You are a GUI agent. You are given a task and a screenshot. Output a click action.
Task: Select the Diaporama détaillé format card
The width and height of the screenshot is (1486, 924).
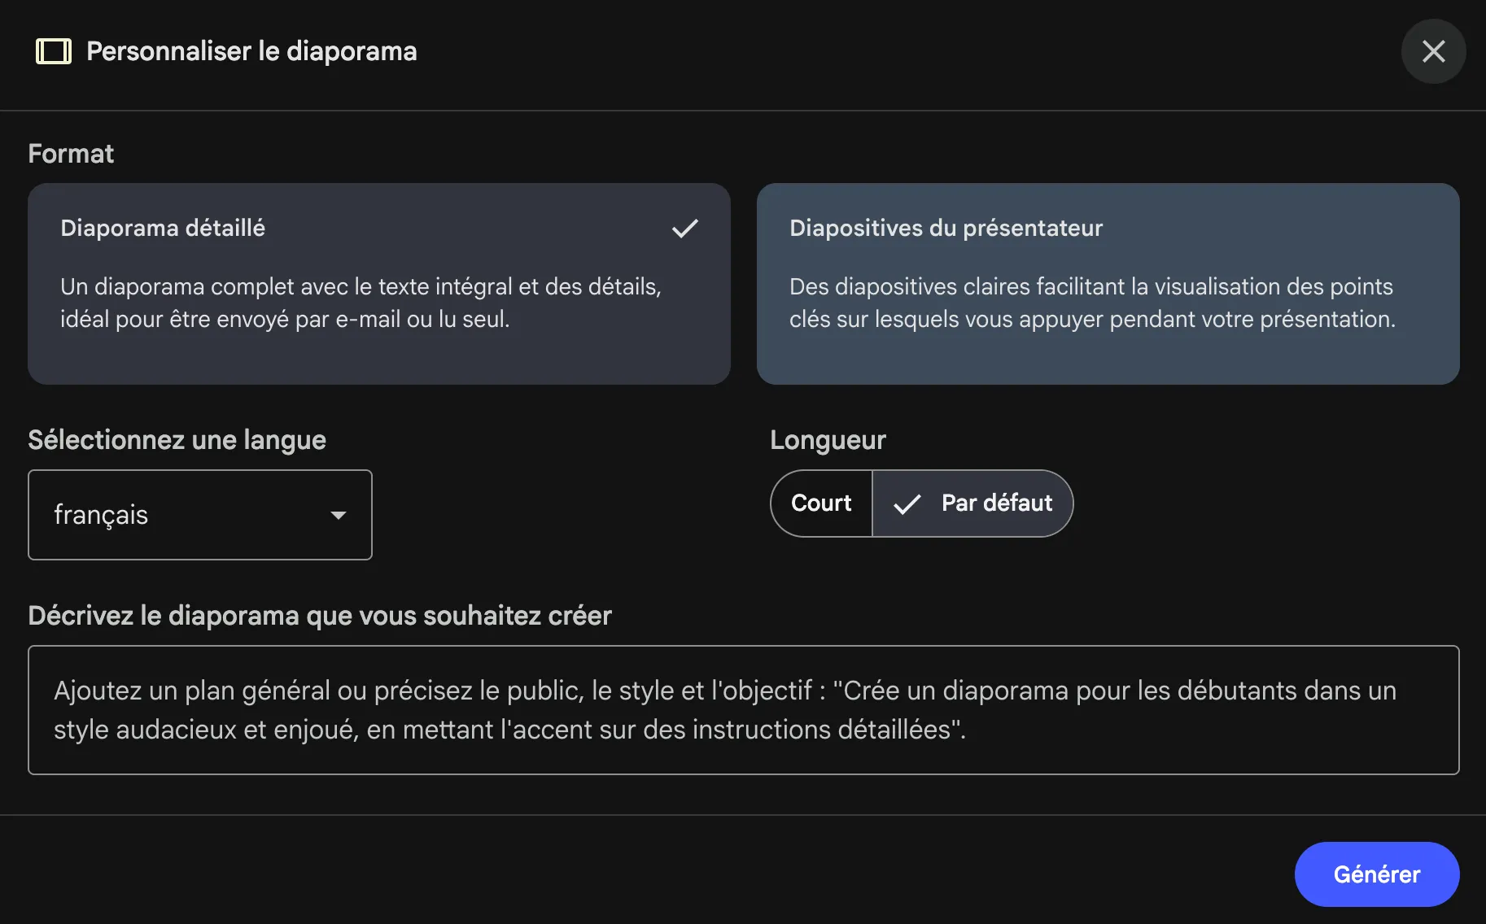[x=379, y=284]
